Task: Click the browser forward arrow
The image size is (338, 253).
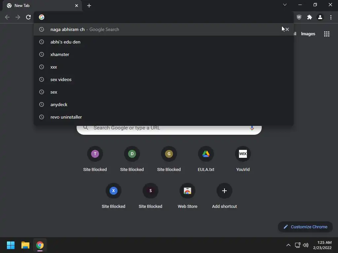Action: pyautogui.click(x=18, y=17)
